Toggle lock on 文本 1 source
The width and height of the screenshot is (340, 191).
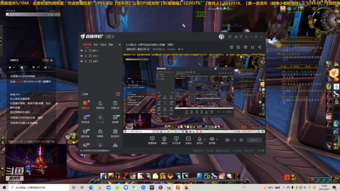pyautogui.click(x=86, y=56)
